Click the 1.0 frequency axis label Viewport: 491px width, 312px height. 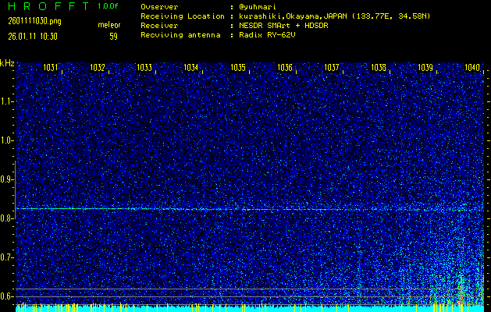point(7,140)
